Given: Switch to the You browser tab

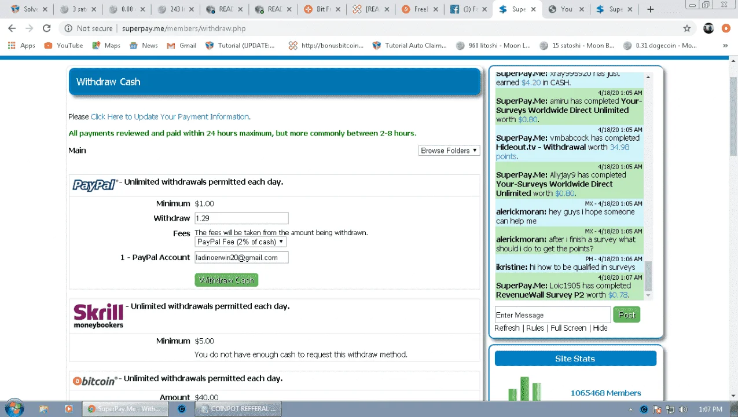Looking at the screenshot, I should (568, 9).
